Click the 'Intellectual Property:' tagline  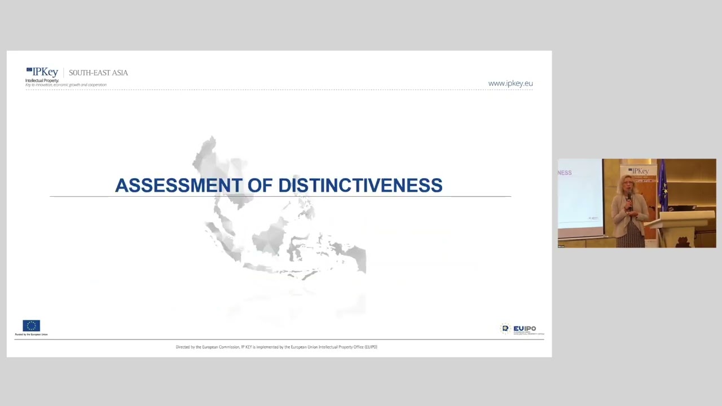42,81
